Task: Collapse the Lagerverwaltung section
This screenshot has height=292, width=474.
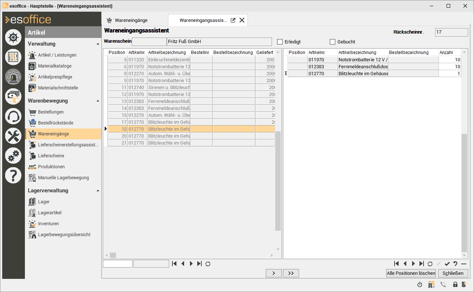Action: (98, 191)
